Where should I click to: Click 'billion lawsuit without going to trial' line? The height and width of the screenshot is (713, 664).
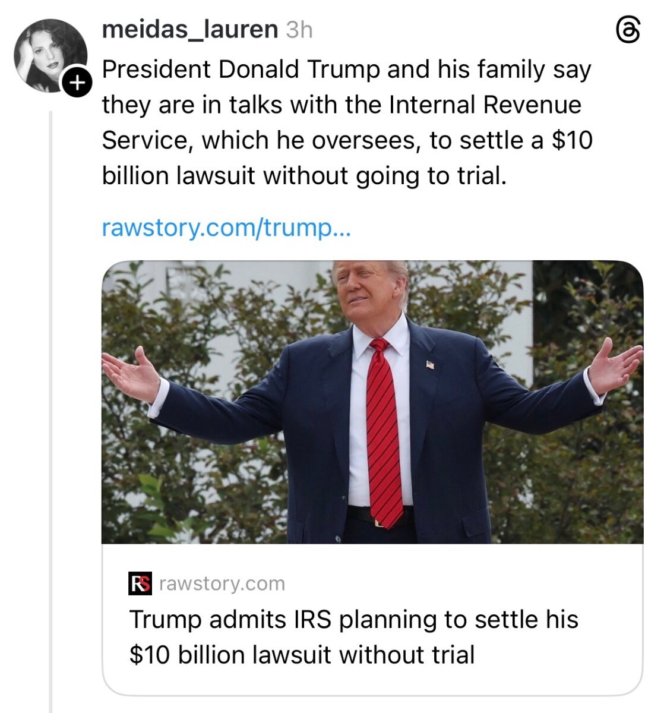coord(304,175)
